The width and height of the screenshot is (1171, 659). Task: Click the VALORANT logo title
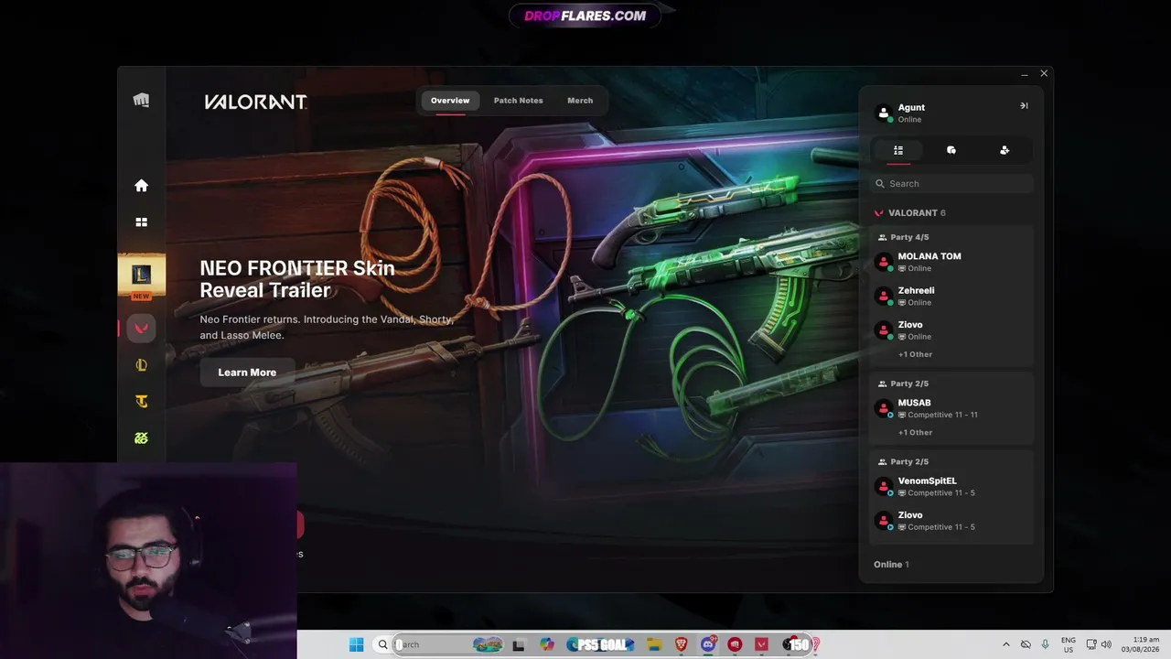coord(255,102)
